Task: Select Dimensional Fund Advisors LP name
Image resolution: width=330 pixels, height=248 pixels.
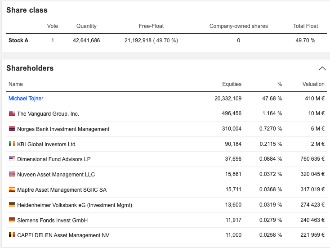Action: (x=54, y=159)
